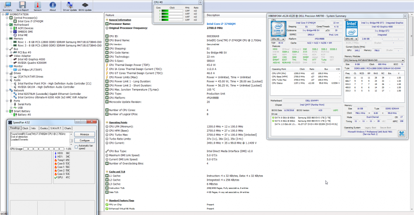Switch to the Clock tab in SpeedFan
The image size is (414, 215).
point(25,128)
